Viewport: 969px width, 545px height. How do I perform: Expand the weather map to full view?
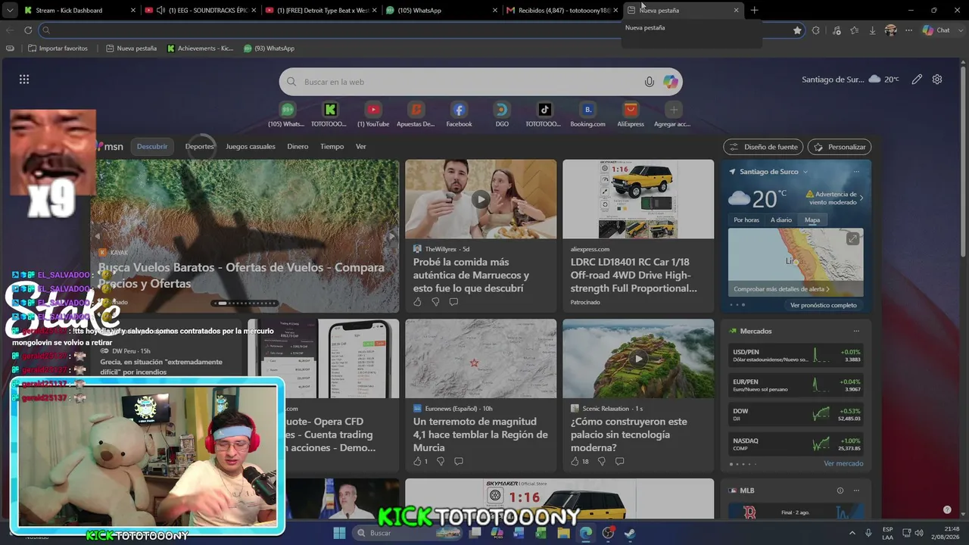coord(852,238)
